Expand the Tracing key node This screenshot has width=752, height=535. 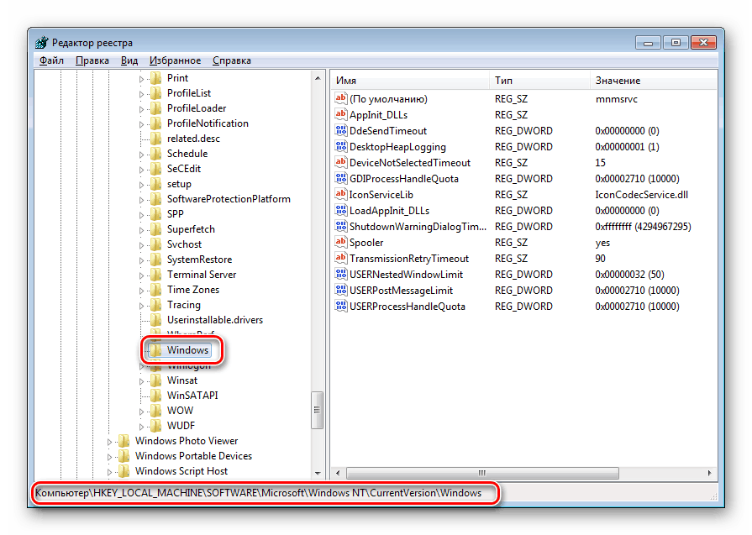tap(141, 306)
